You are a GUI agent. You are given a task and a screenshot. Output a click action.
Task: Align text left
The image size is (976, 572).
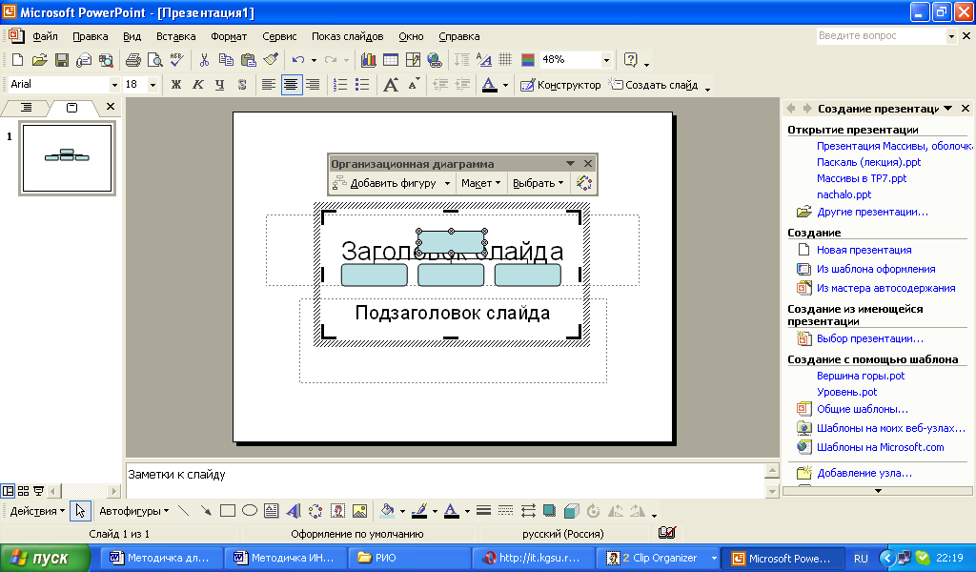click(x=268, y=85)
